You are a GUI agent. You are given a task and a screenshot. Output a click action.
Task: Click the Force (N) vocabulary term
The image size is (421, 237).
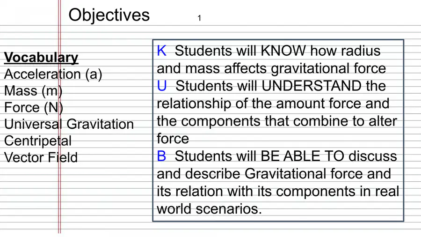34,107
